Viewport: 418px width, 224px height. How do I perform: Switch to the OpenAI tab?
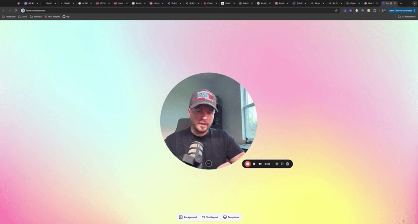[352, 3]
